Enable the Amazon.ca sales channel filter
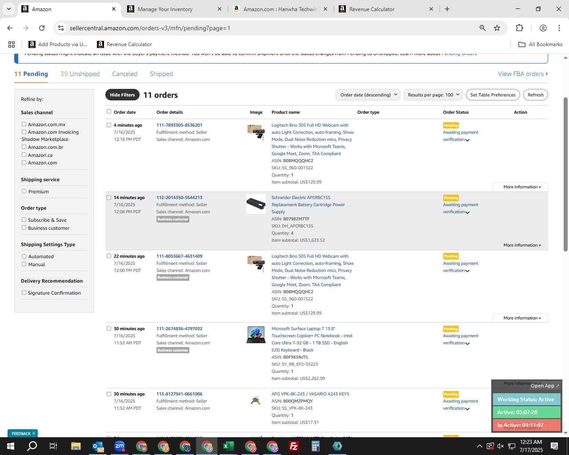 tap(24, 155)
